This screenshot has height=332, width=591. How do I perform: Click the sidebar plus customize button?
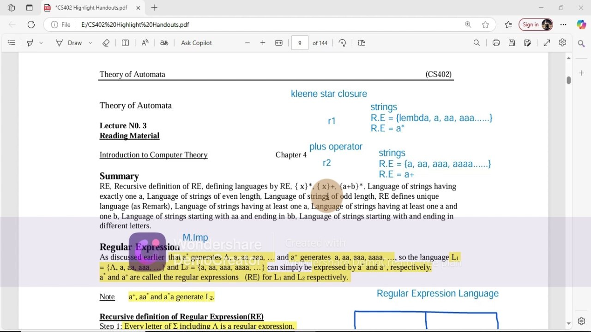coord(581,73)
